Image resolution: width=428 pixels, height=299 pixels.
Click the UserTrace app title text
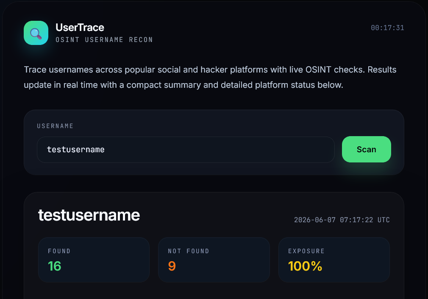(80, 27)
